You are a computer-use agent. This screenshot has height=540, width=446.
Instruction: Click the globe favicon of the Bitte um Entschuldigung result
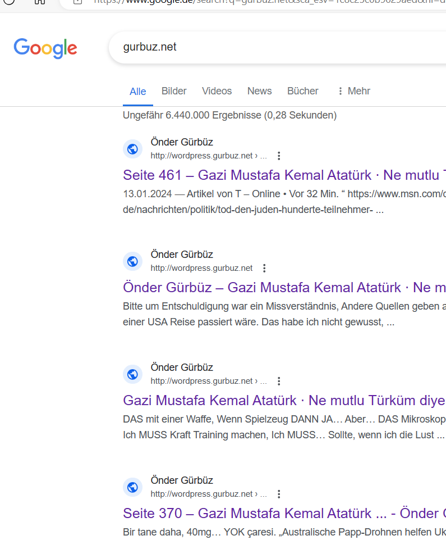tap(133, 261)
